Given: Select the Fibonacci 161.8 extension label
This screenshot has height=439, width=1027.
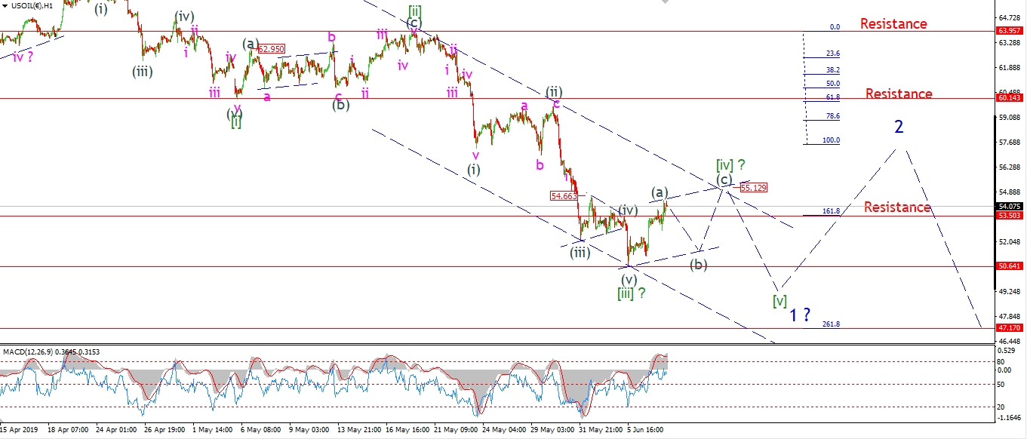Looking at the screenshot, I should click(x=831, y=212).
